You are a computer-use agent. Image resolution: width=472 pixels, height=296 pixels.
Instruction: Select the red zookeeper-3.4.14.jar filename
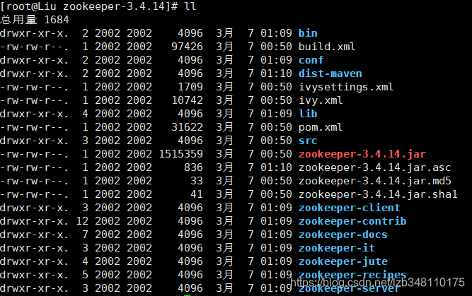click(362, 154)
